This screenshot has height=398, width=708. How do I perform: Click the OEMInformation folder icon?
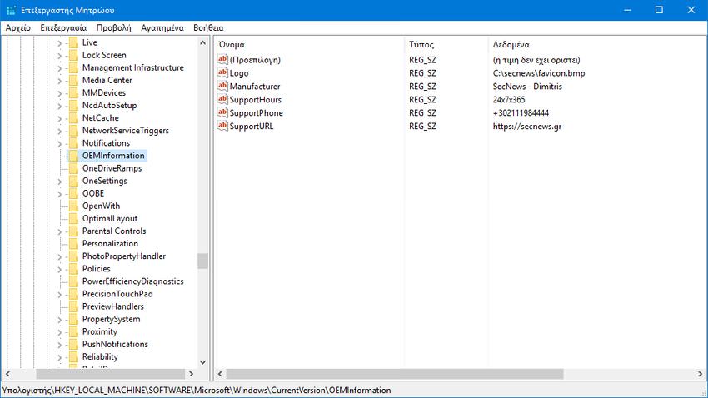click(x=73, y=156)
